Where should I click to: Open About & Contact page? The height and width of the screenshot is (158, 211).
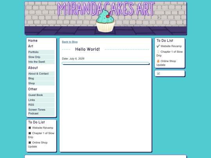[41, 73]
